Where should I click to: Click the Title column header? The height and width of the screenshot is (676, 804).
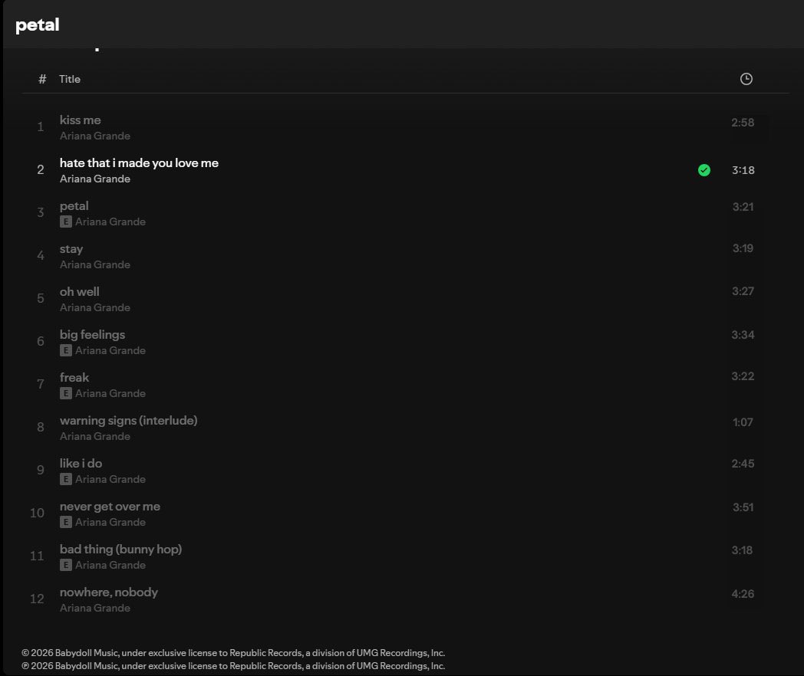coord(70,79)
